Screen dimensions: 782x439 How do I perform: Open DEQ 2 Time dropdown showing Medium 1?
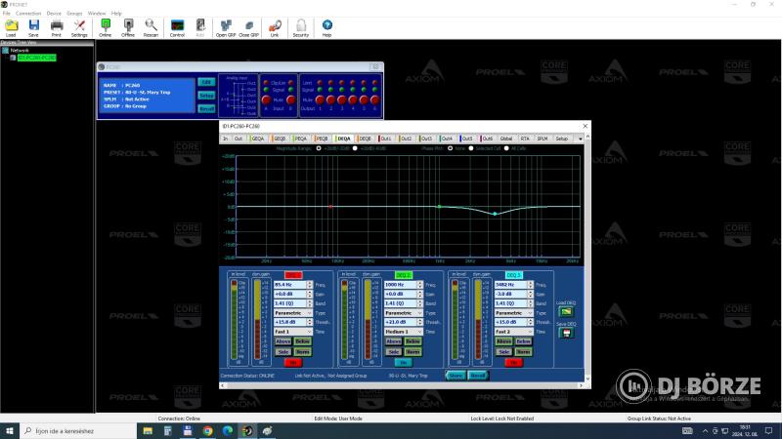coord(404,332)
